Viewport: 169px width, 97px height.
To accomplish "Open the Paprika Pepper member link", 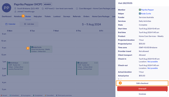I will (x=147, y=10).
